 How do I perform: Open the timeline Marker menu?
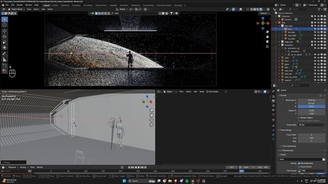pyautogui.click(x=40, y=167)
